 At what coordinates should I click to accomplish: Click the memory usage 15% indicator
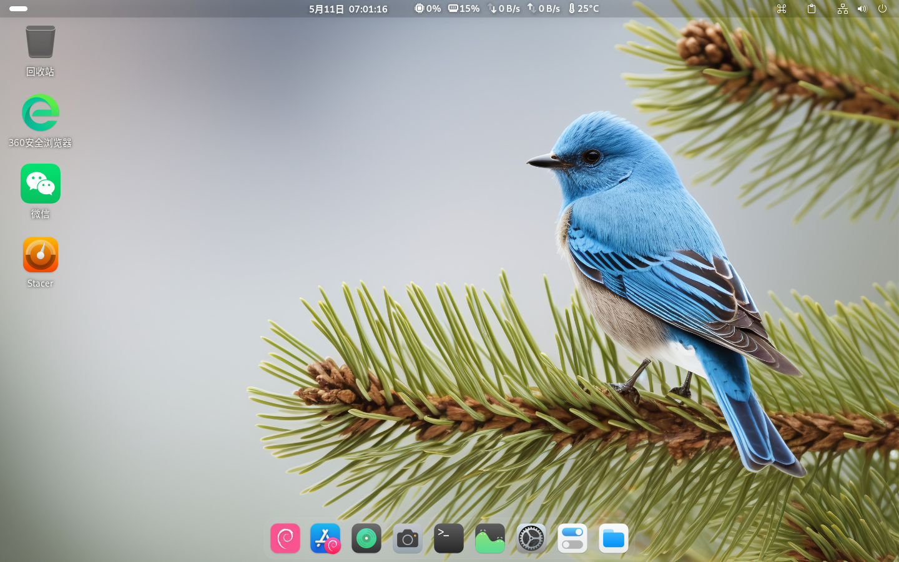coord(464,9)
